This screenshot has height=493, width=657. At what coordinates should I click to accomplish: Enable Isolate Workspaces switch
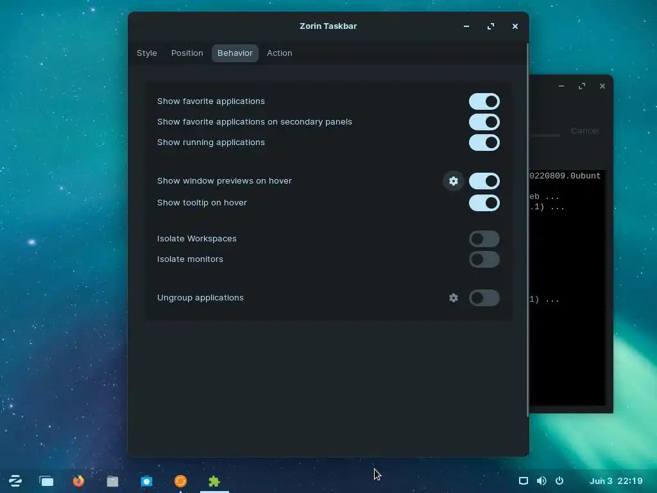[x=484, y=239]
